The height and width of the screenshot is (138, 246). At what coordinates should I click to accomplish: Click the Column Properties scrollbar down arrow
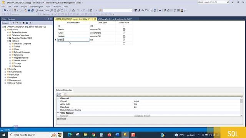(x=241, y=115)
